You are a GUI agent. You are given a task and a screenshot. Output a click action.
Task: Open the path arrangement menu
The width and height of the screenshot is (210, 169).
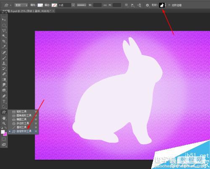tap(139, 5)
